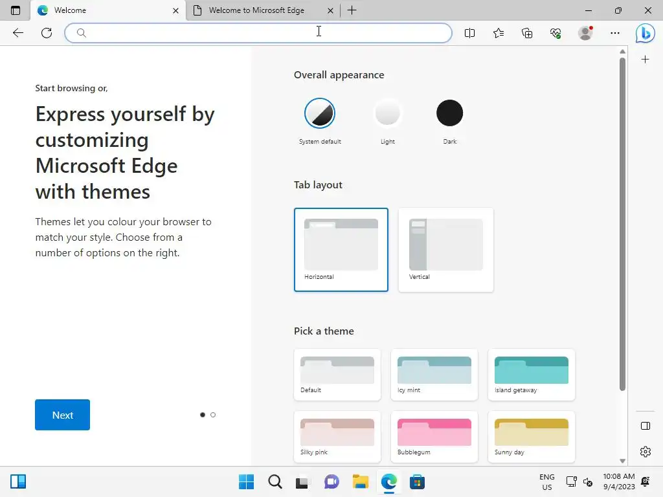This screenshot has height=497, width=663.
Task: Open the Collections icon
Action: [527, 33]
